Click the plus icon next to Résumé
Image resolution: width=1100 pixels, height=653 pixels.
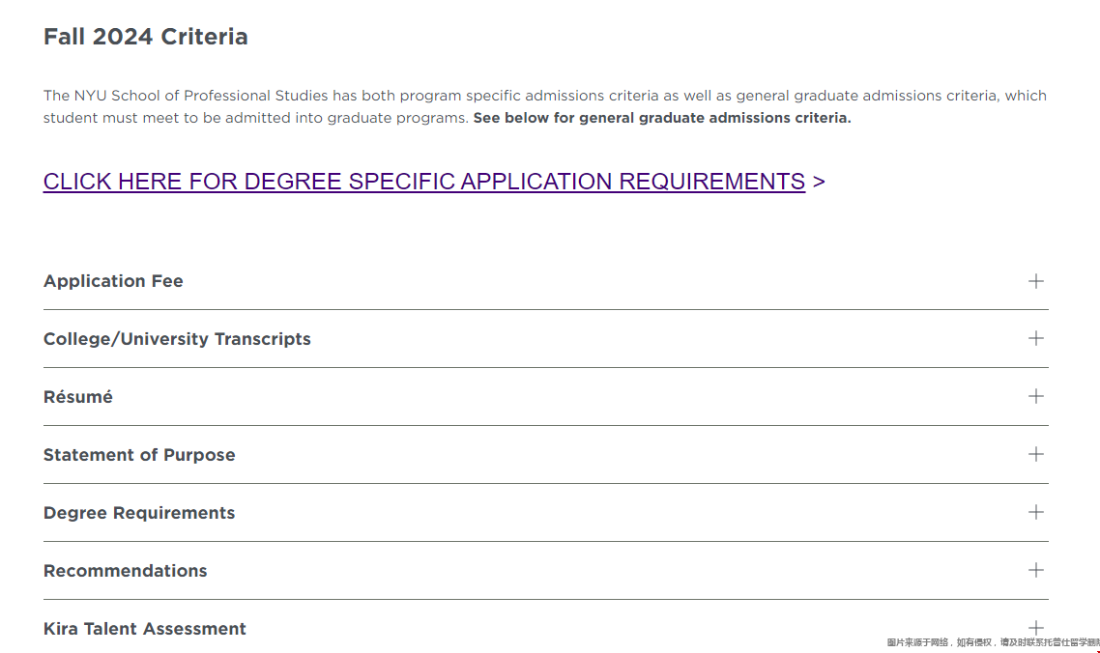(1035, 396)
